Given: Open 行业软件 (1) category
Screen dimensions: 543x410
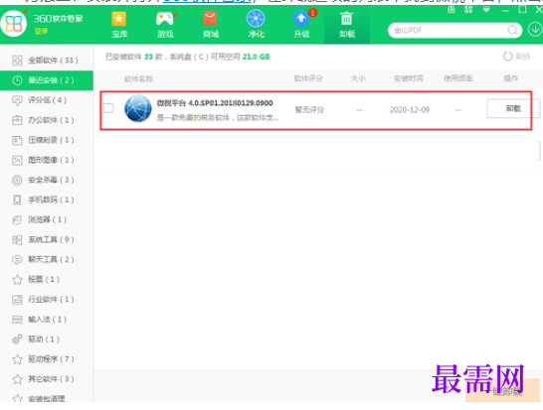Looking at the screenshot, I should pyautogui.click(x=47, y=300).
